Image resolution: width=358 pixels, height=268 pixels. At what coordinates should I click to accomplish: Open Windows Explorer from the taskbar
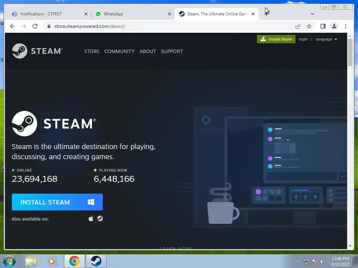[x=31, y=261]
